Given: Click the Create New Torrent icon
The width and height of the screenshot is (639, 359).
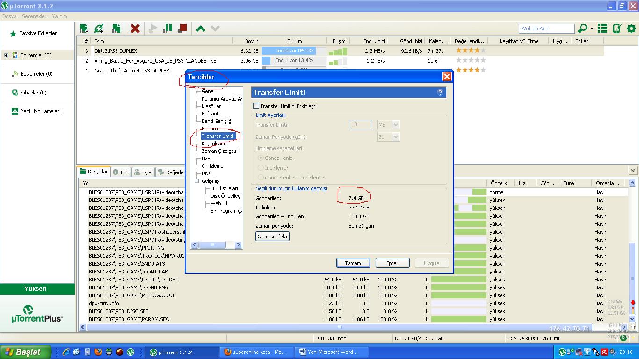Looking at the screenshot, I should (x=116, y=29).
